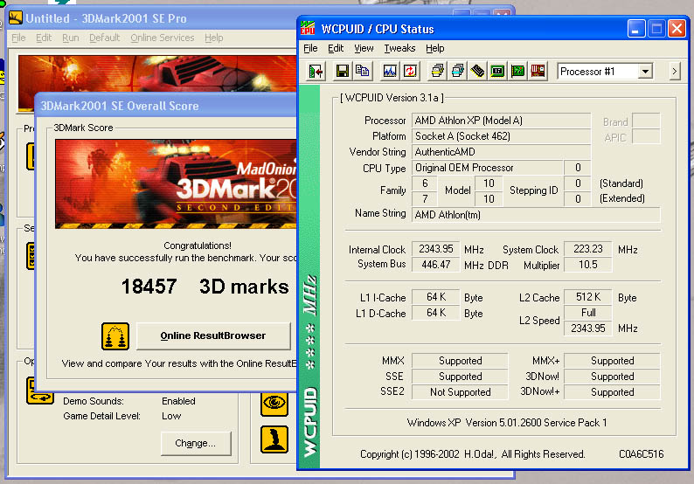The height and width of the screenshot is (484, 694).
Task: Click the WCPUID title bar CPU icon
Action: coord(308,29)
